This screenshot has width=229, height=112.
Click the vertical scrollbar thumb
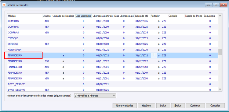[x=220, y=52]
